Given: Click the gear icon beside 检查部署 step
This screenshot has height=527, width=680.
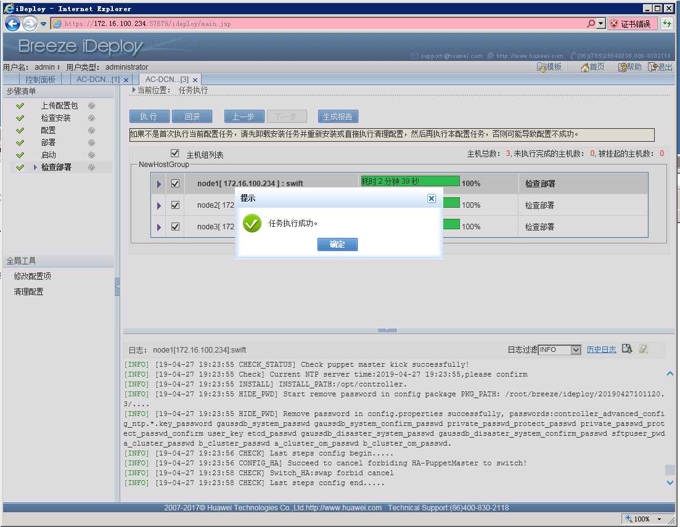Looking at the screenshot, I should coord(91,168).
